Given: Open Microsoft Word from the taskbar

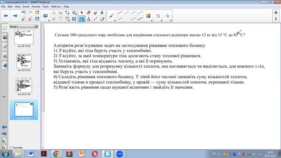Looking at the screenshot, I should point(31,154).
